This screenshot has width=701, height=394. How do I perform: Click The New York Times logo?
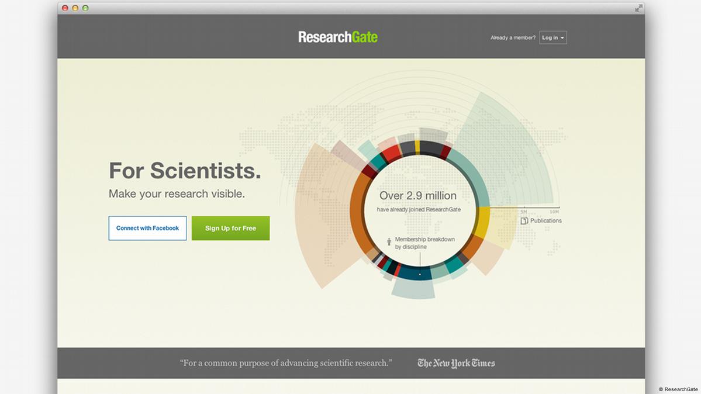[x=456, y=363]
